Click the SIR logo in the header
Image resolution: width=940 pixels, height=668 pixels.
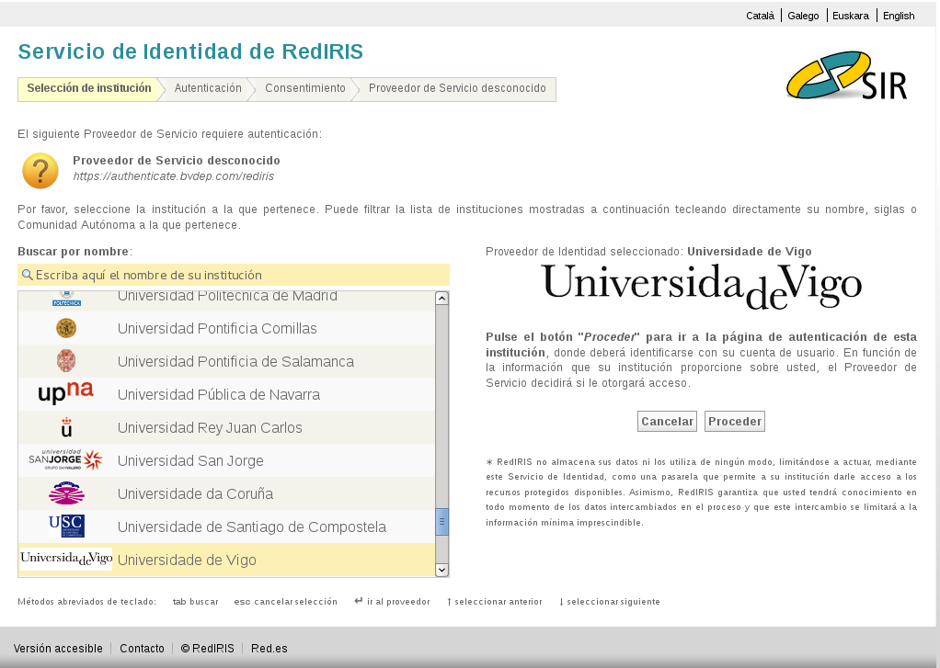coord(847,76)
